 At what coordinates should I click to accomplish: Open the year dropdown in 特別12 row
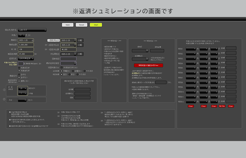click(x=191, y=102)
